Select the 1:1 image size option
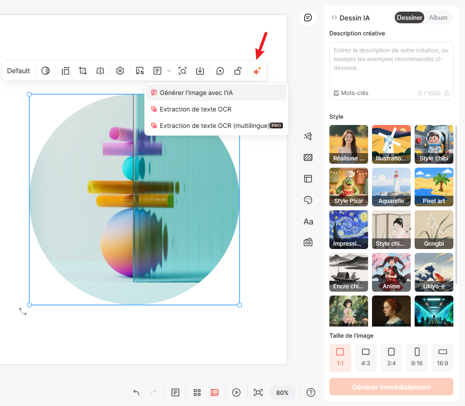This screenshot has width=465, height=406. pyautogui.click(x=340, y=358)
